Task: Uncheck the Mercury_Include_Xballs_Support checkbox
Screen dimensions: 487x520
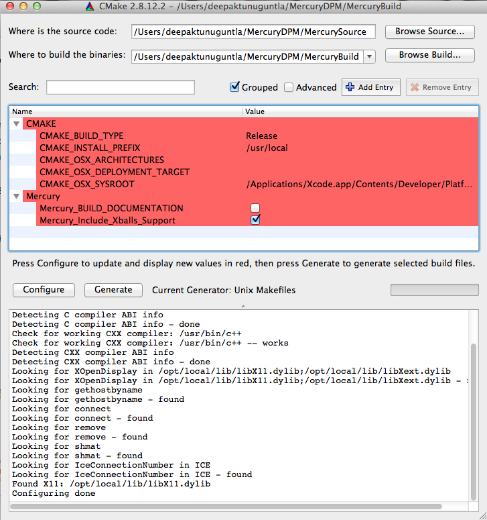Action: [x=255, y=220]
